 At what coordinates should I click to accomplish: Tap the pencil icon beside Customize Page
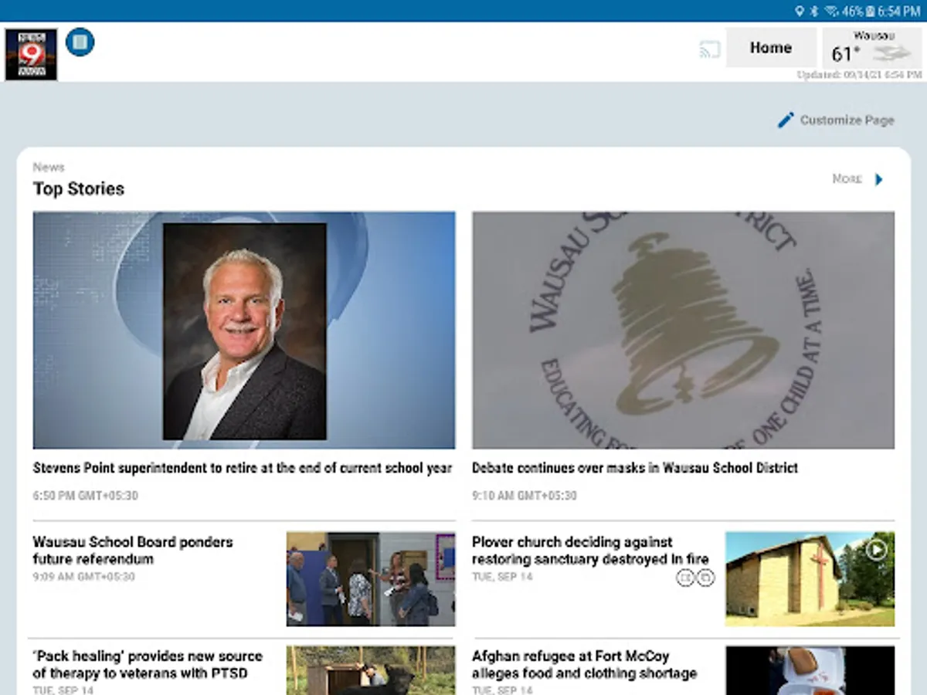click(x=786, y=120)
